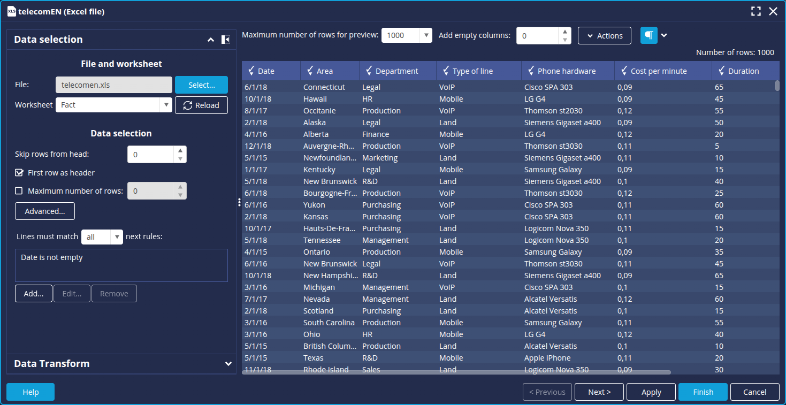Click the check icon on Phone hardware header
This screenshot has height=405, width=786.
point(531,71)
